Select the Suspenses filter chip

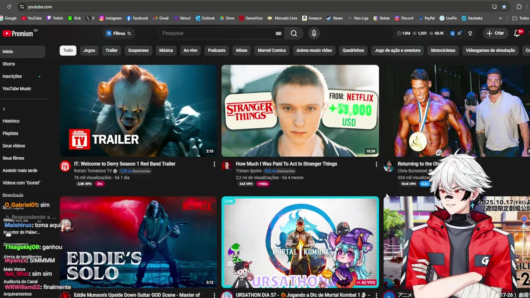[x=138, y=50]
